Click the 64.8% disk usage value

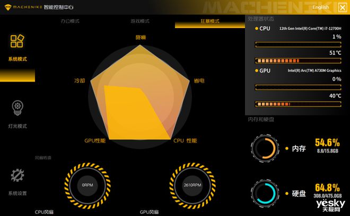(x=327, y=188)
